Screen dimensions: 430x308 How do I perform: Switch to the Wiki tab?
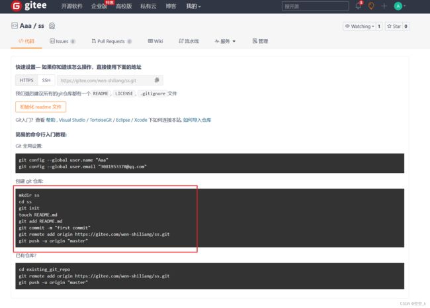tap(155, 41)
